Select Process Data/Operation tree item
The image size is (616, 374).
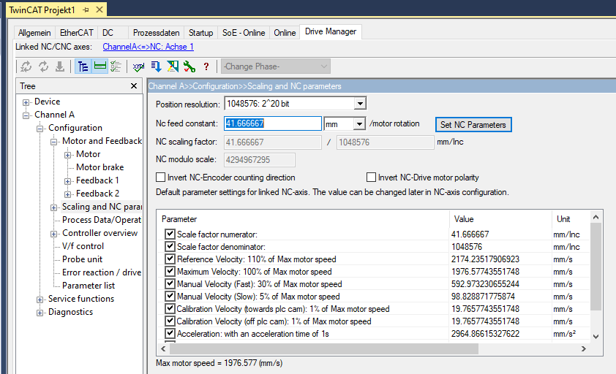102,220
